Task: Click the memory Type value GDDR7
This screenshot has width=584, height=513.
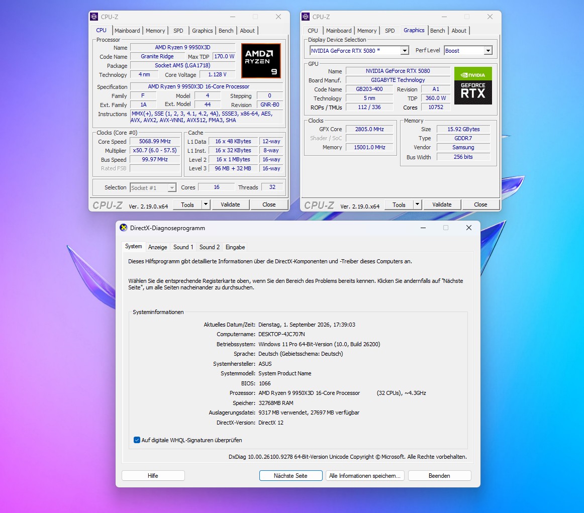Action: coord(463,138)
